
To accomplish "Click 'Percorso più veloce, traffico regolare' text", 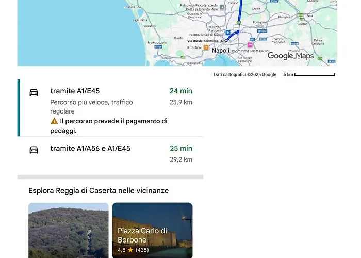I will click(x=92, y=107).
